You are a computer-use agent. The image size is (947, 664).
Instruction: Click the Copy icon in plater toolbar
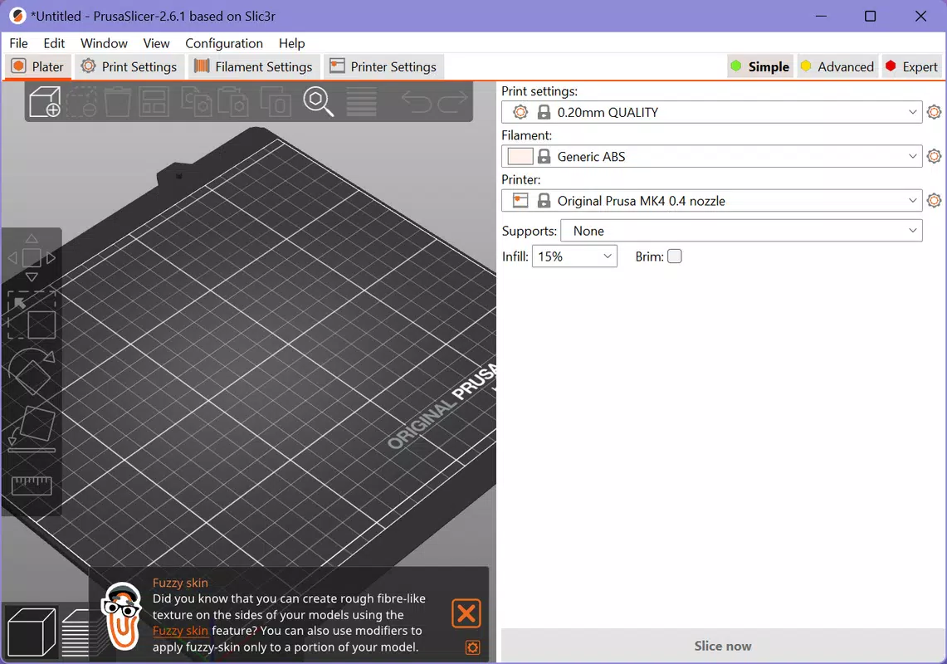(196, 101)
